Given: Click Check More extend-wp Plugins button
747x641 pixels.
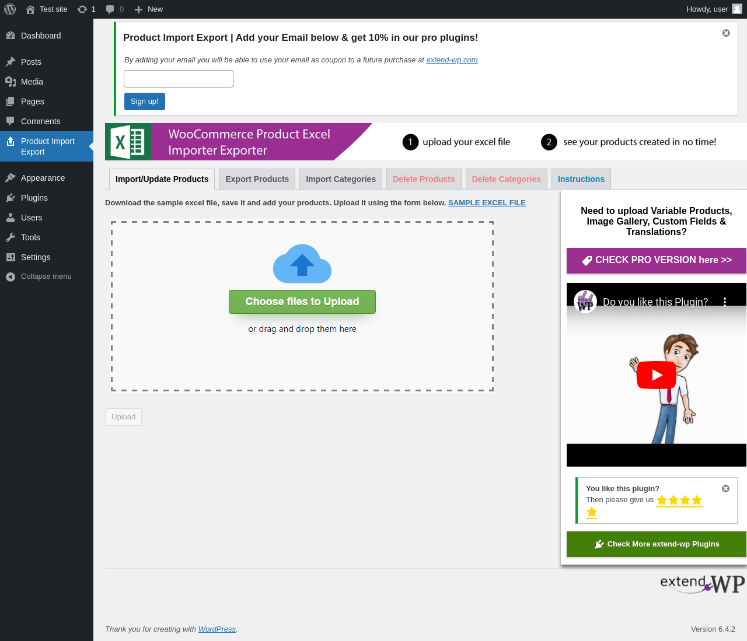Looking at the screenshot, I should [657, 544].
